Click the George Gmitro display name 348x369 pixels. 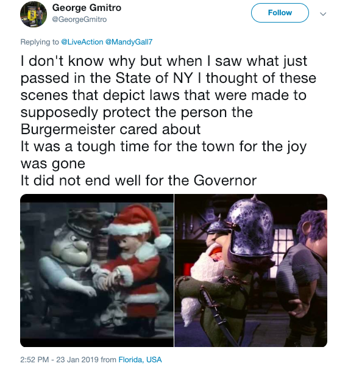click(x=87, y=8)
